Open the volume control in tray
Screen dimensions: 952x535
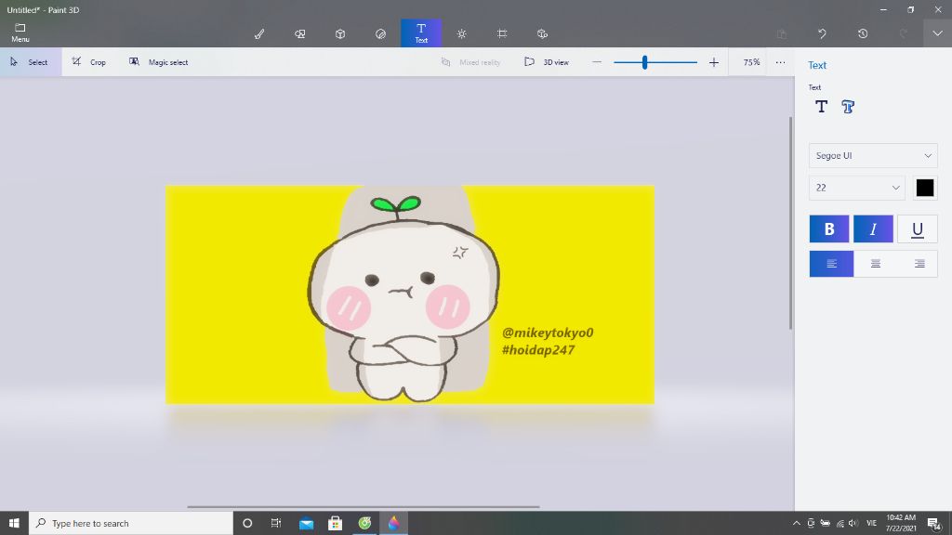853,523
